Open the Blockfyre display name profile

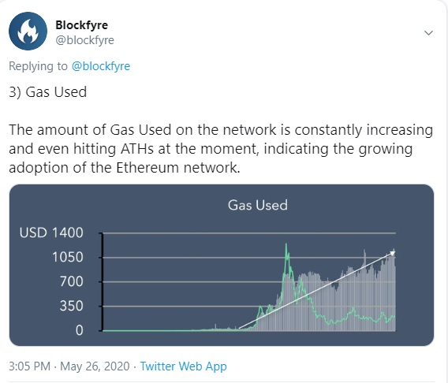tap(82, 25)
